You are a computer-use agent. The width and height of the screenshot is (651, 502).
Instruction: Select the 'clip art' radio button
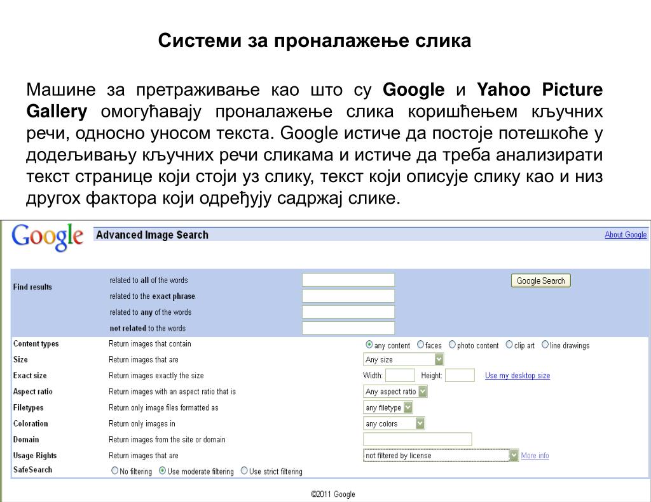[x=509, y=345]
